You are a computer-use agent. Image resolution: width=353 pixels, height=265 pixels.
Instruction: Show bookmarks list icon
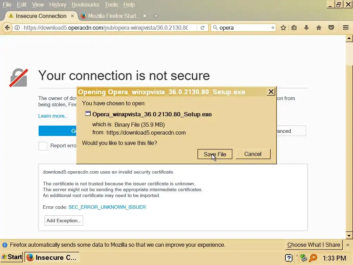tap(294, 28)
